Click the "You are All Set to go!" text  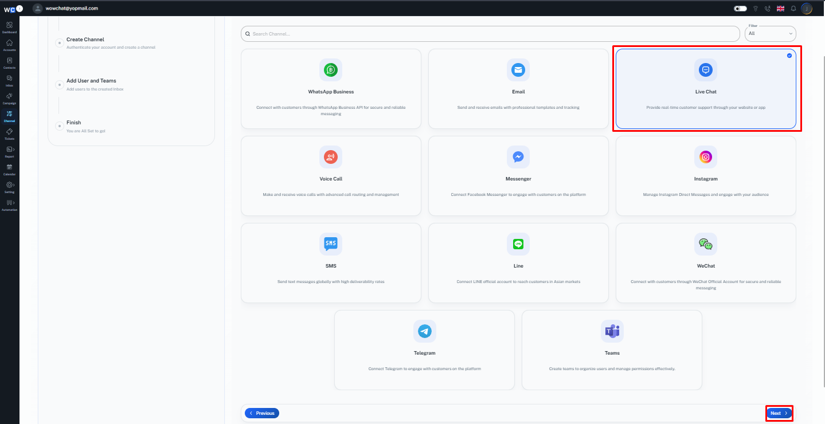pos(86,131)
